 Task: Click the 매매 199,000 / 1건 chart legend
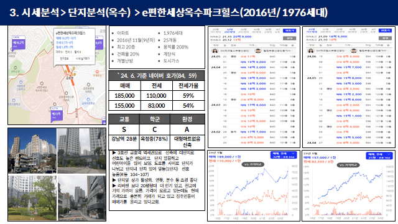point(224,157)
